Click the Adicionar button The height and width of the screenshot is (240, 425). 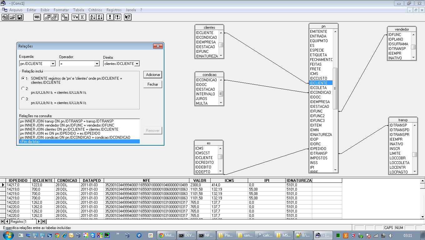point(153,75)
